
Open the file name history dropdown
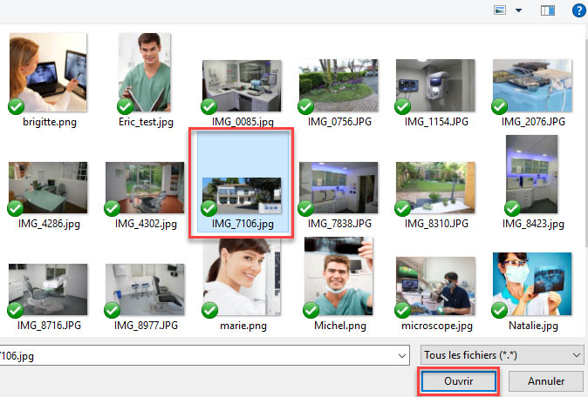tap(400, 355)
